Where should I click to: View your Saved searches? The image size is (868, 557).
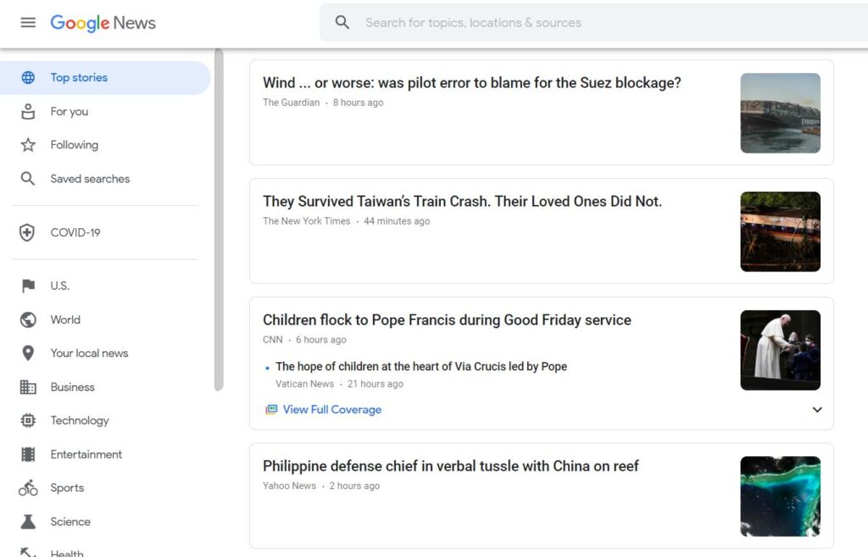coord(91,178)
